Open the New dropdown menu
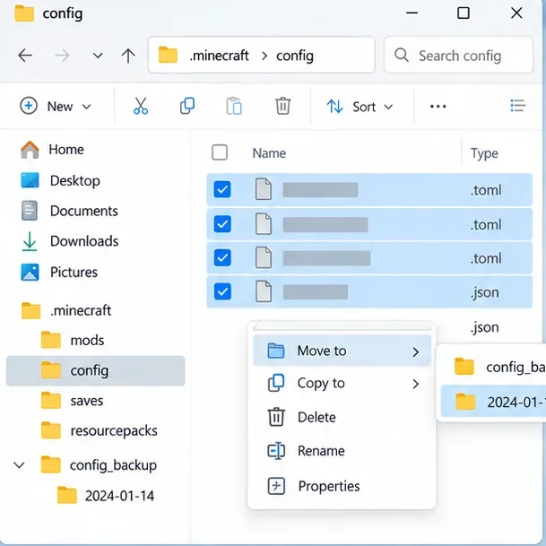 (56, 106)
